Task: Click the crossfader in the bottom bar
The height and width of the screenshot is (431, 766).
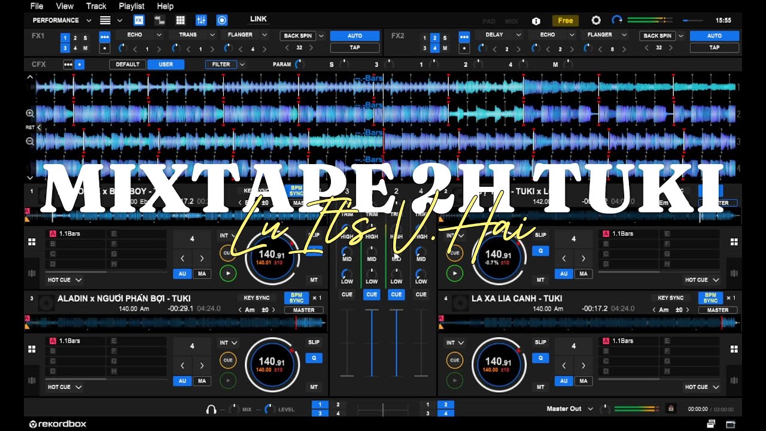Action: 382,409
